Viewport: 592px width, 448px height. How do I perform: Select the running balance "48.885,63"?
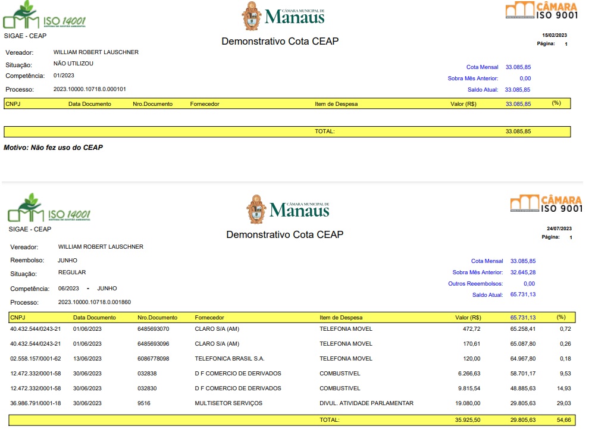click(523, 389)
